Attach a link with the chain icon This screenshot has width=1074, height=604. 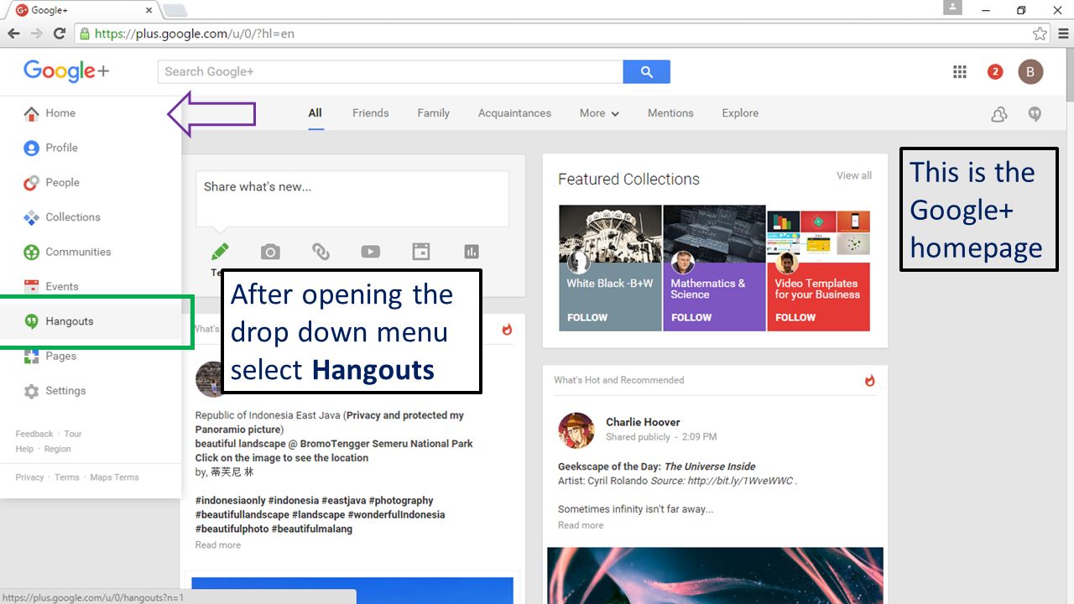point(321,252)
